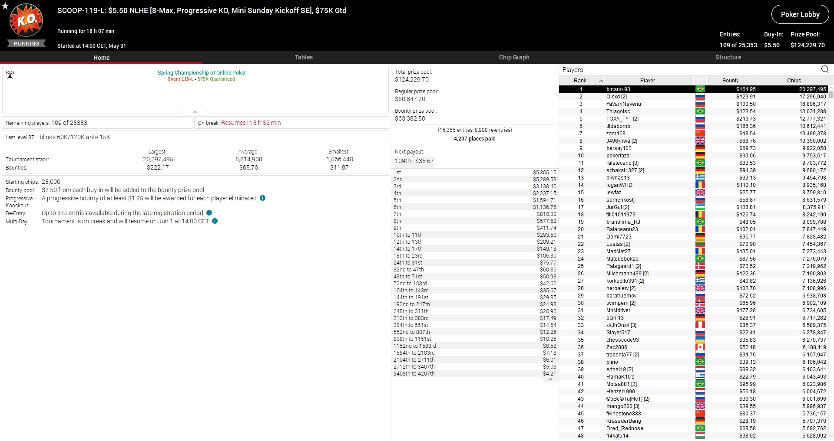834x441 pixels.
Task: Click the broadcast antenna icon
Action: 10,75
